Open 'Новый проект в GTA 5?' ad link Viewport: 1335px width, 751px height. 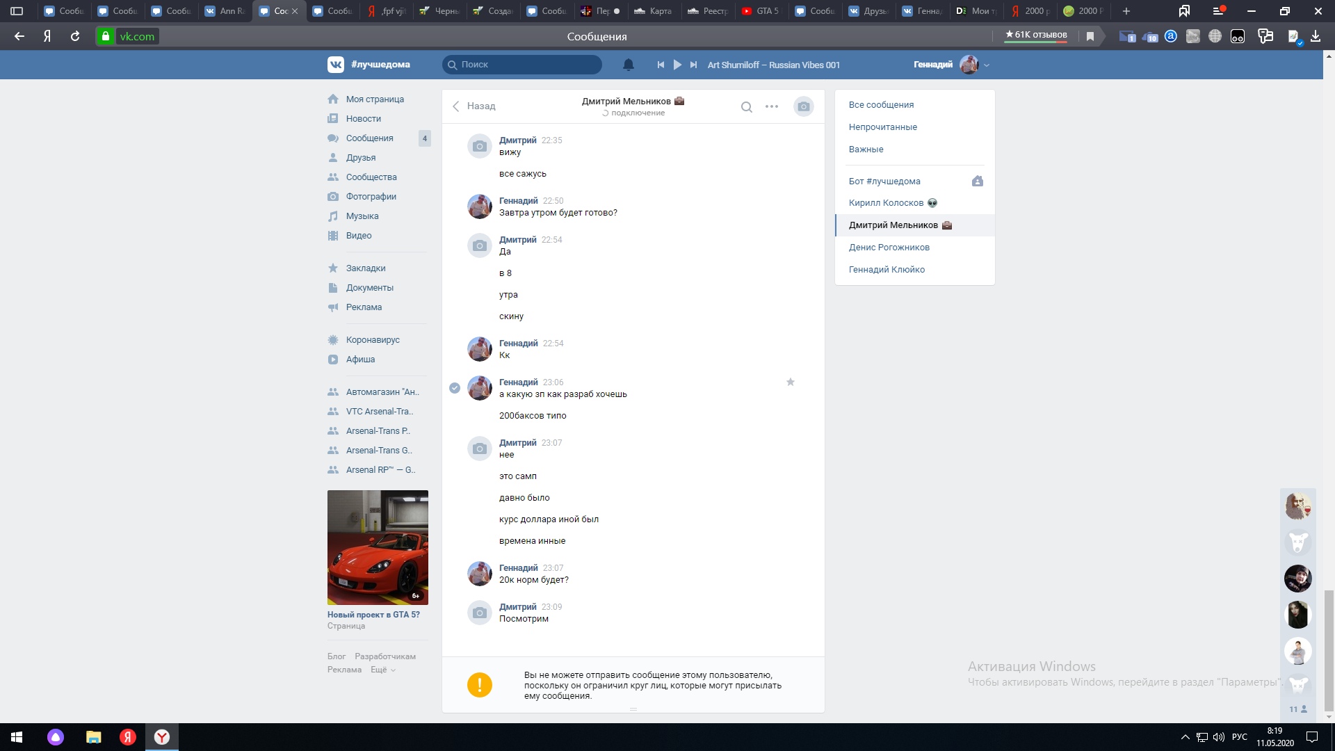point(373,615)
